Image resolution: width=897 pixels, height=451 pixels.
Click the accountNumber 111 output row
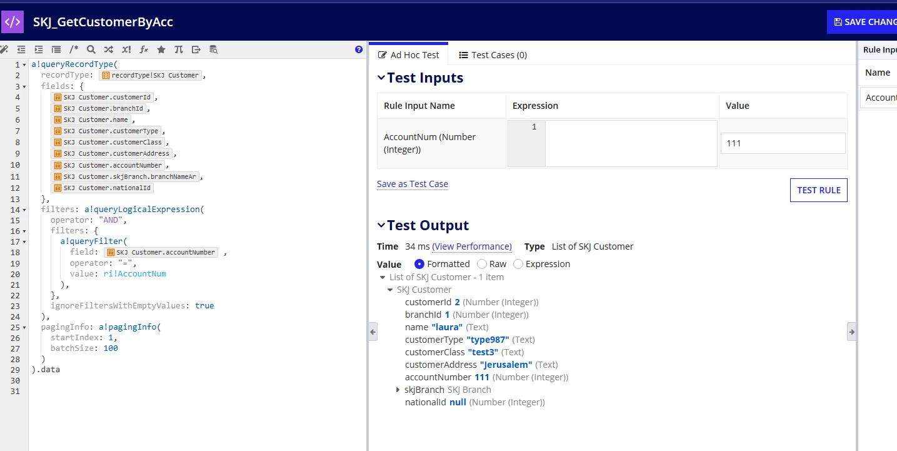point(487,377)
